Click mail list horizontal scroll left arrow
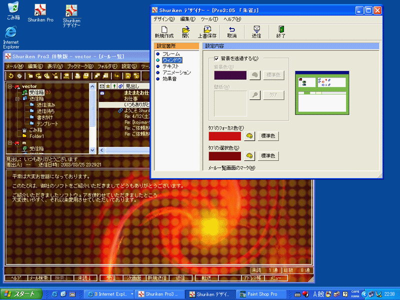Screen dimensions: 400x300 click(x=102, y=150)
